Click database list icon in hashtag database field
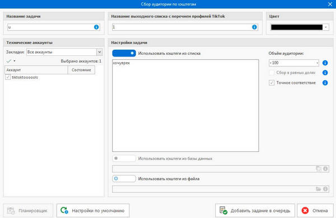 coord(319,169)
